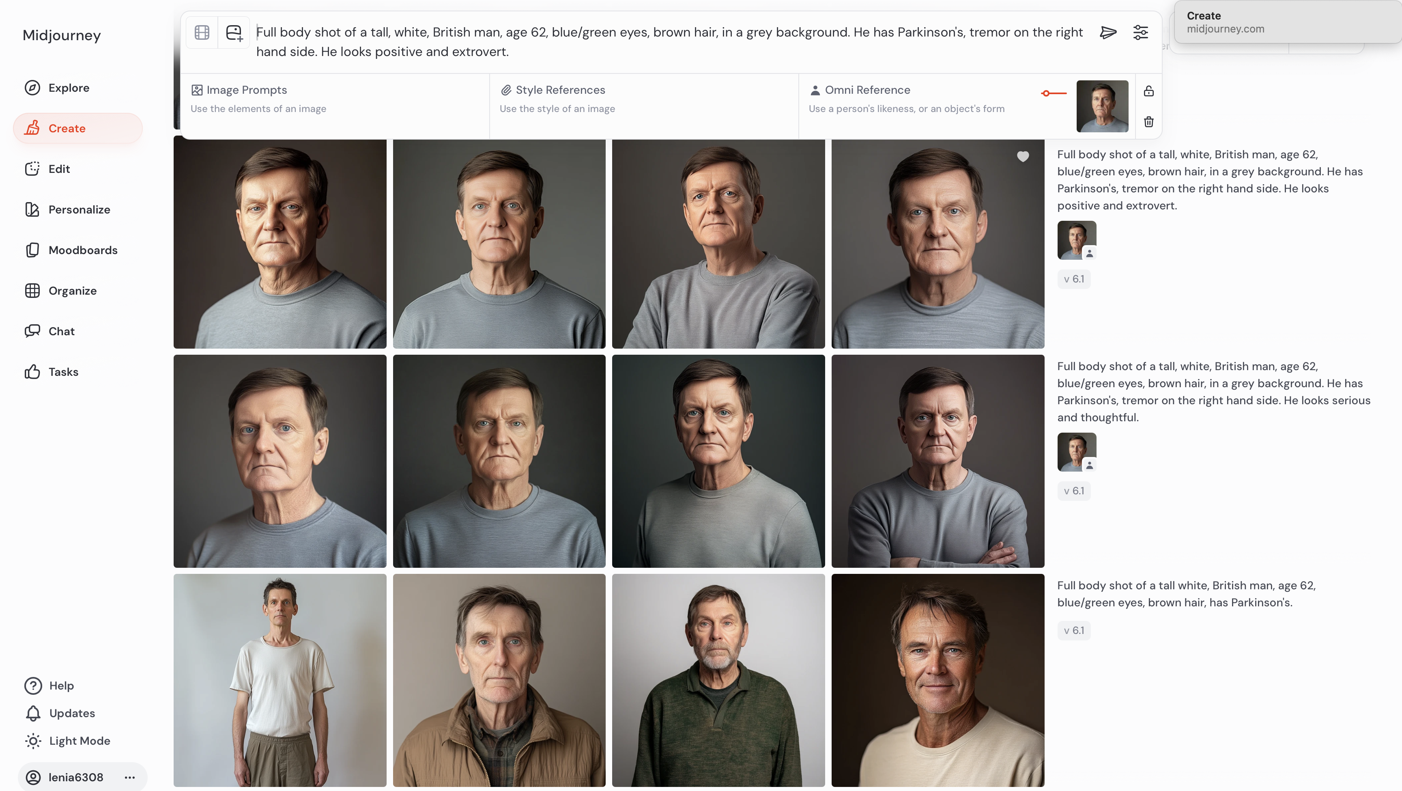Click the grid icon left of prompt
This screenshot has height=791, width=1402.
[202, 32]
